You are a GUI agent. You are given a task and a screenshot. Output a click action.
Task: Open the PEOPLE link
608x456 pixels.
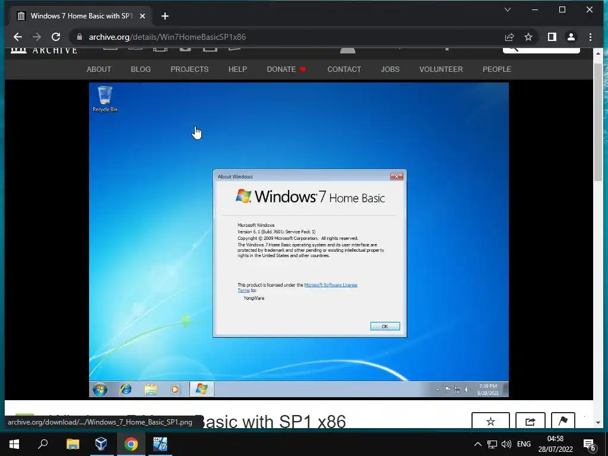497,69
